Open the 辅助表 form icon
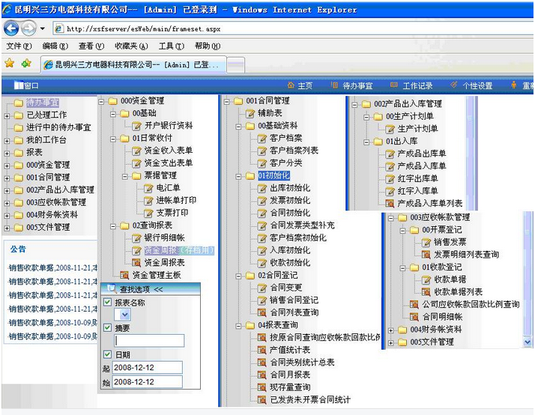 pos(250,113)
